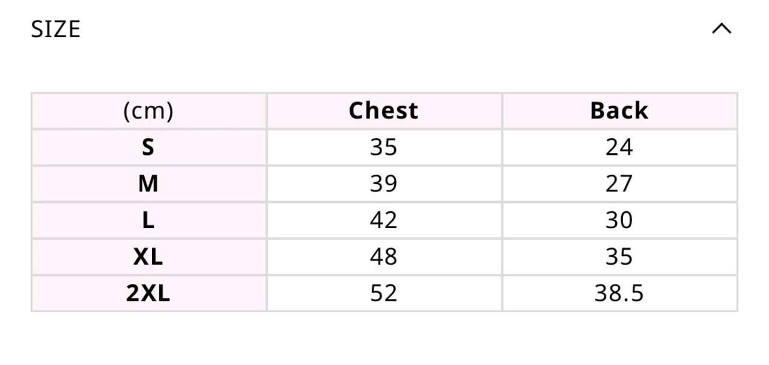Select the XL size row label
The width and height of the screenshot is (769, 365).
148,258
